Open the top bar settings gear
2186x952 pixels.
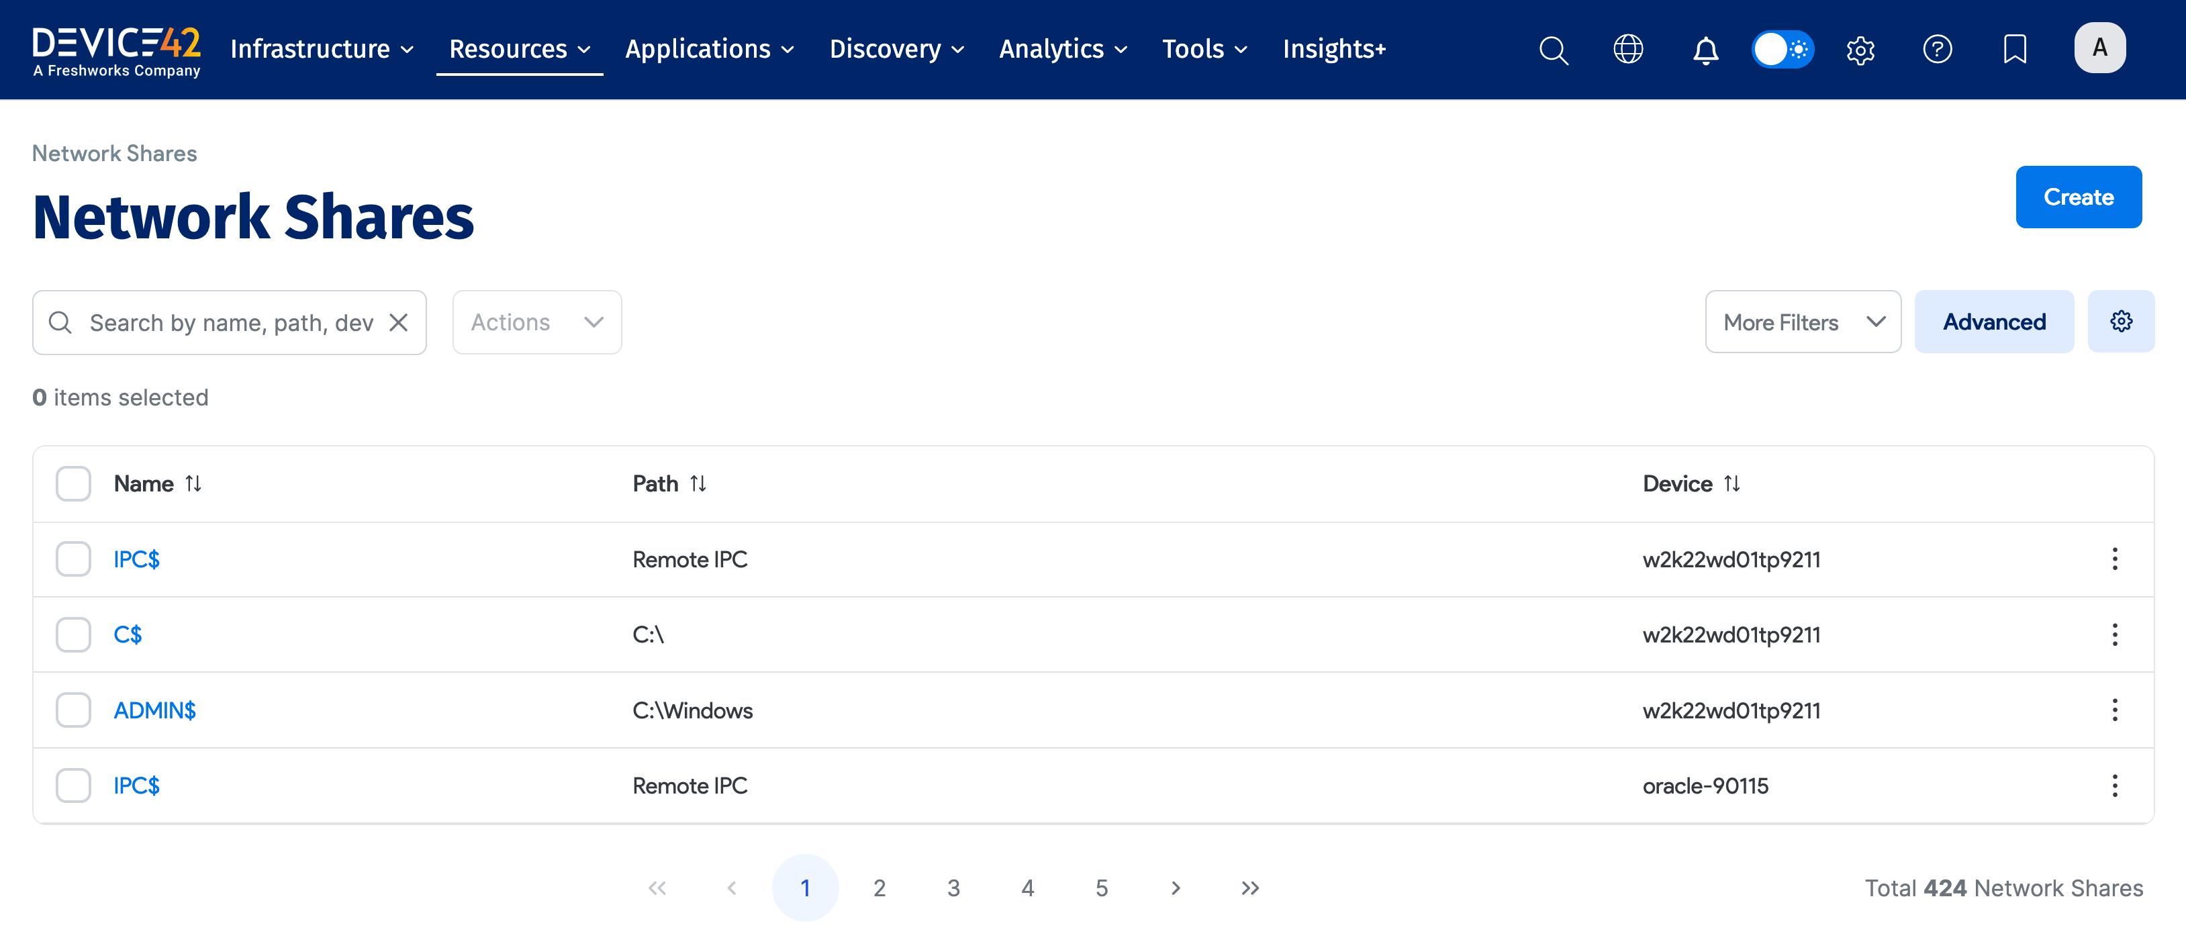1859,49
